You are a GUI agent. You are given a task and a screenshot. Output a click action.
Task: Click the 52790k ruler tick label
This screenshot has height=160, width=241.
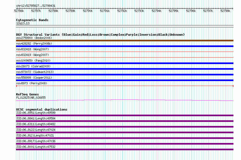tap(88, 11)
